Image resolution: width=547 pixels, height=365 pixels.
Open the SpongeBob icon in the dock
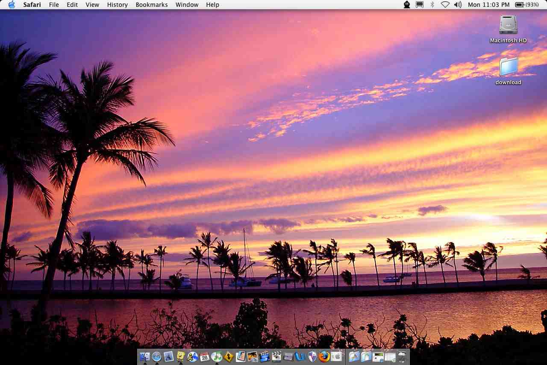(x=181, y=356)
